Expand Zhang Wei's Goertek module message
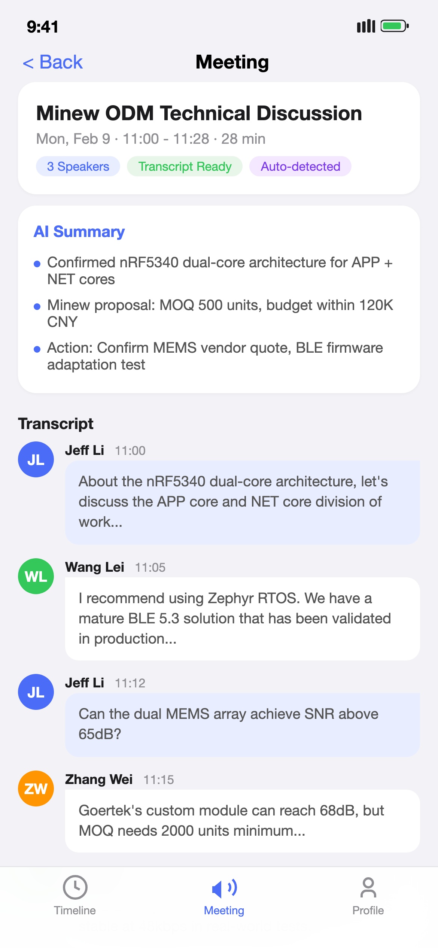This screenshot has height=948, width=438. pos(242,821)
